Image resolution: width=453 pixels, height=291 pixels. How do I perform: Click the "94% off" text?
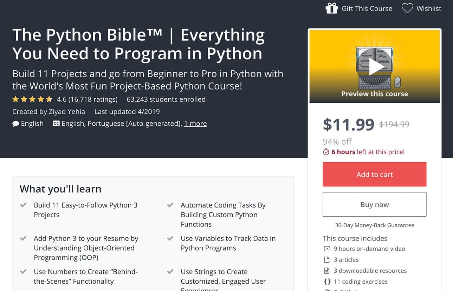point(337,141)
